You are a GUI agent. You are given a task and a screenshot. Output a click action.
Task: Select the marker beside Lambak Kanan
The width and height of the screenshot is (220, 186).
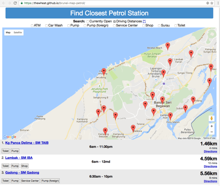[170, 62]
